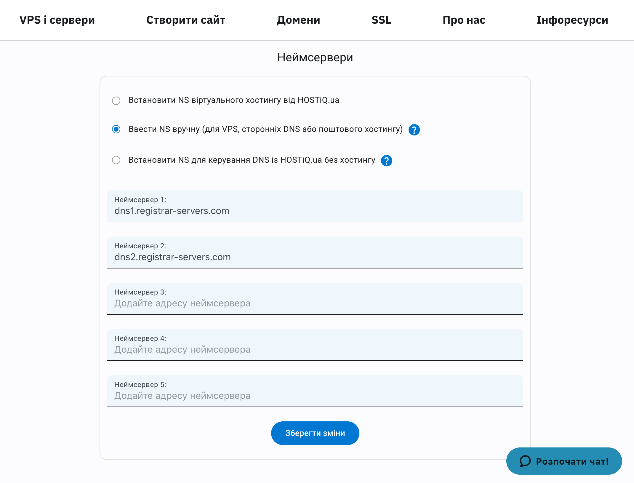Select enter NS manually radio button
Screen dimensions: 634x483
click(116, 129)
